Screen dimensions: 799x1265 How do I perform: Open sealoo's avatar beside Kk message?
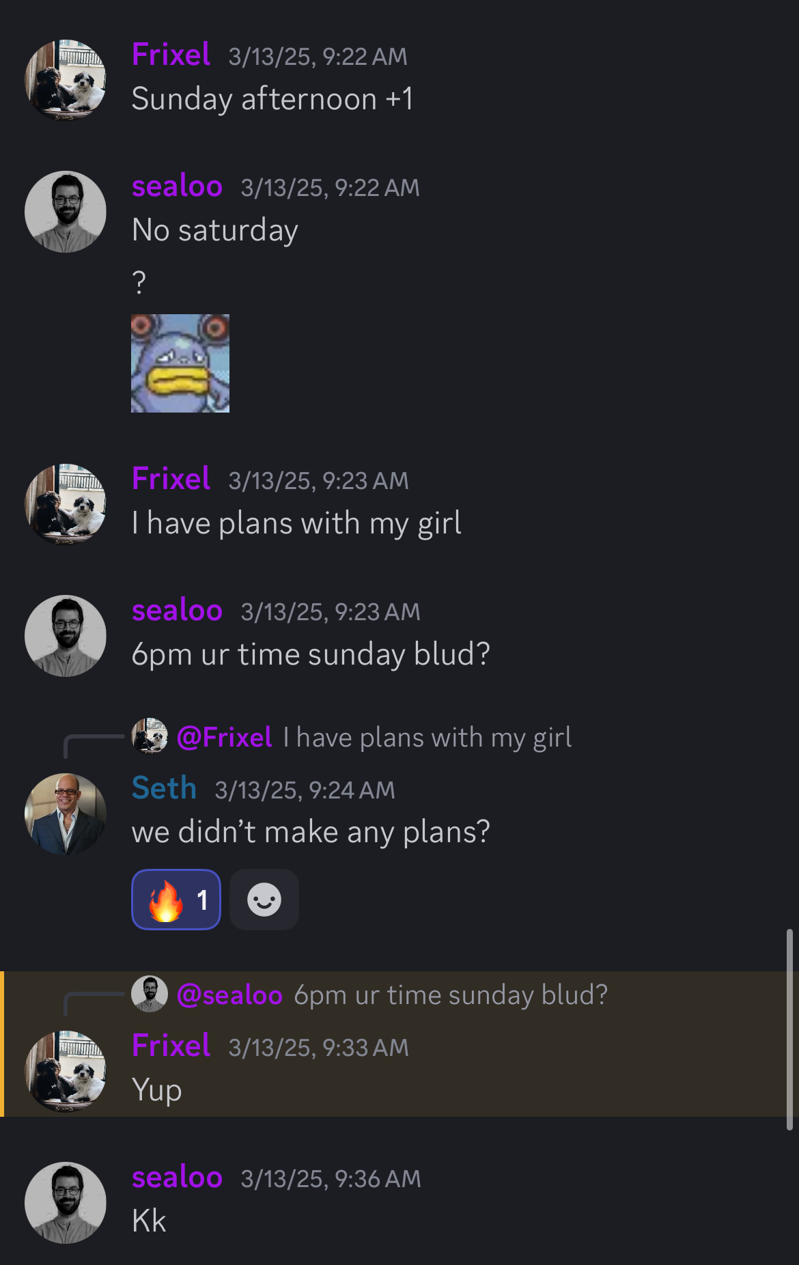(66, 1202)
